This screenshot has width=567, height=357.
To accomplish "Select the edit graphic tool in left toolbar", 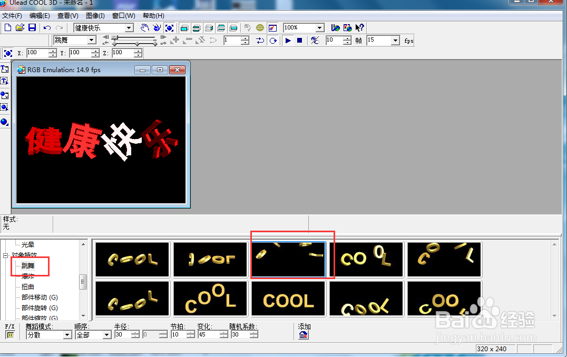I will 5,107.
